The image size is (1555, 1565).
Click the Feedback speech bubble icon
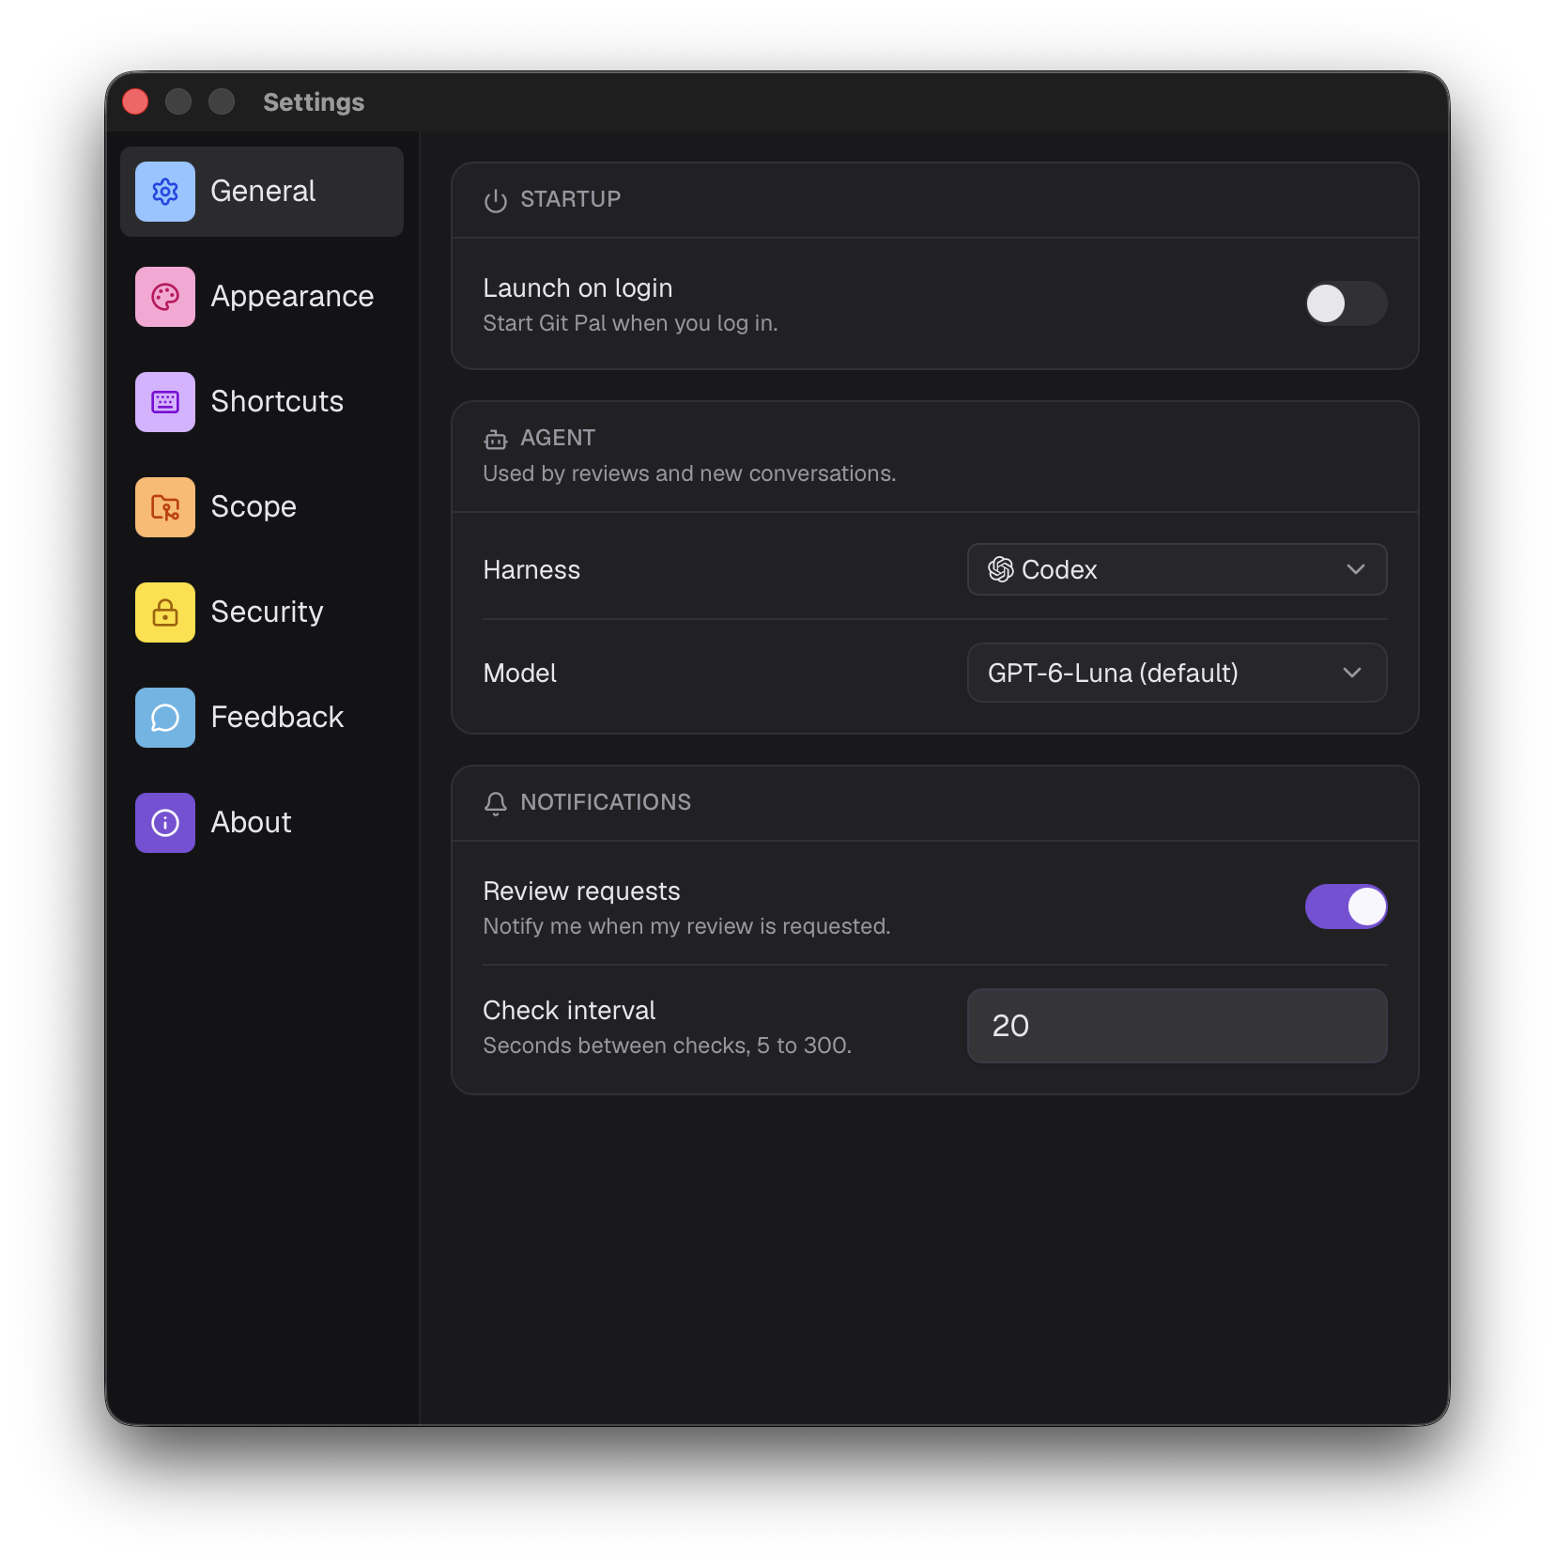[x=165, y=718]
